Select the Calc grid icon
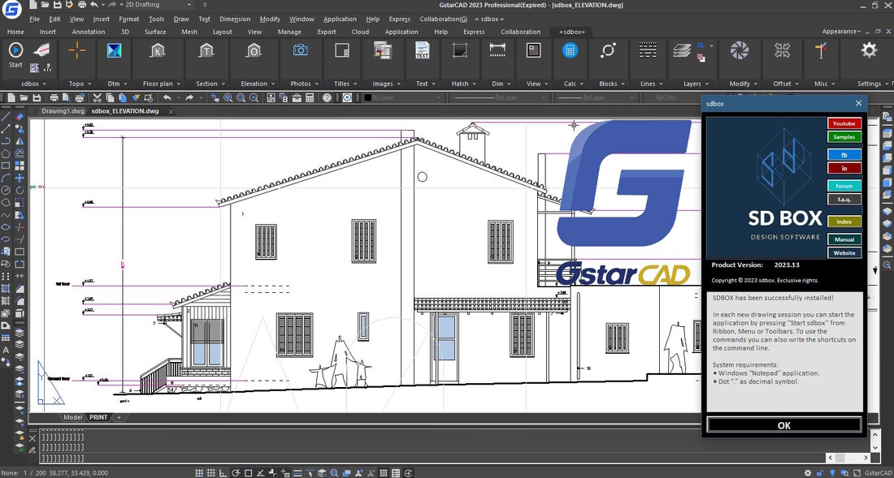 coord(570,50)
